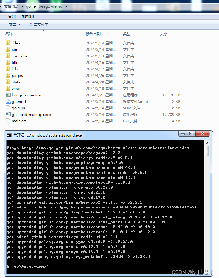This screenshot has height=278, width=219.
Task: Open the 共享 dropdown in toolbar
Action: pyautogui.click(x=15, y=24)
